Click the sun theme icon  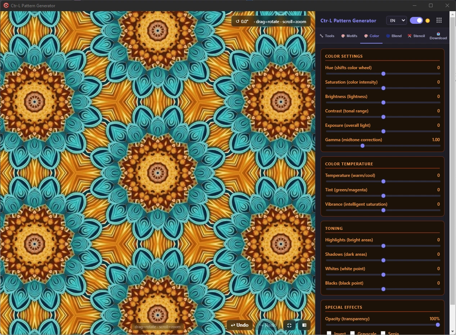pos(428,21)
